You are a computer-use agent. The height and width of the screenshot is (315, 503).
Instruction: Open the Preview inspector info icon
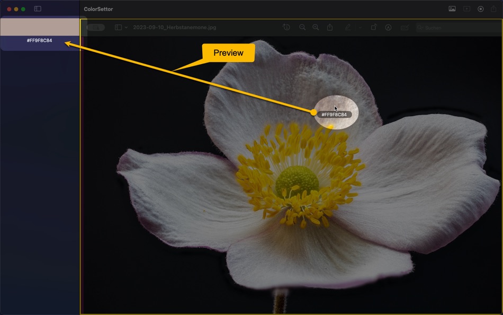tap(286, 28)
